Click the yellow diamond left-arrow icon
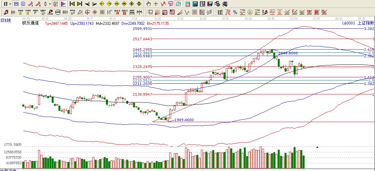The height and width of the screenshot is (171, 375). coord(102,4)
